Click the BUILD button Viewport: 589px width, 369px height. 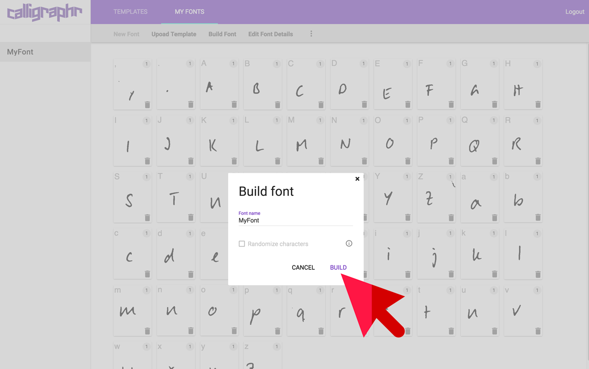pos(338,267)
